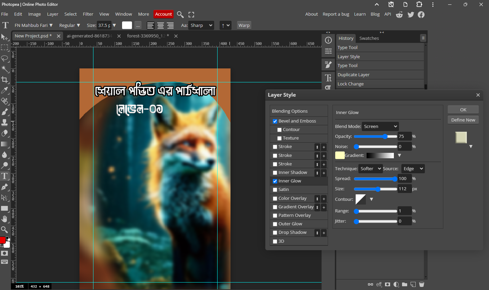Screen dimensions: 489x290
Task: Open the search icon in the menu bar
Action: point(180,14)
